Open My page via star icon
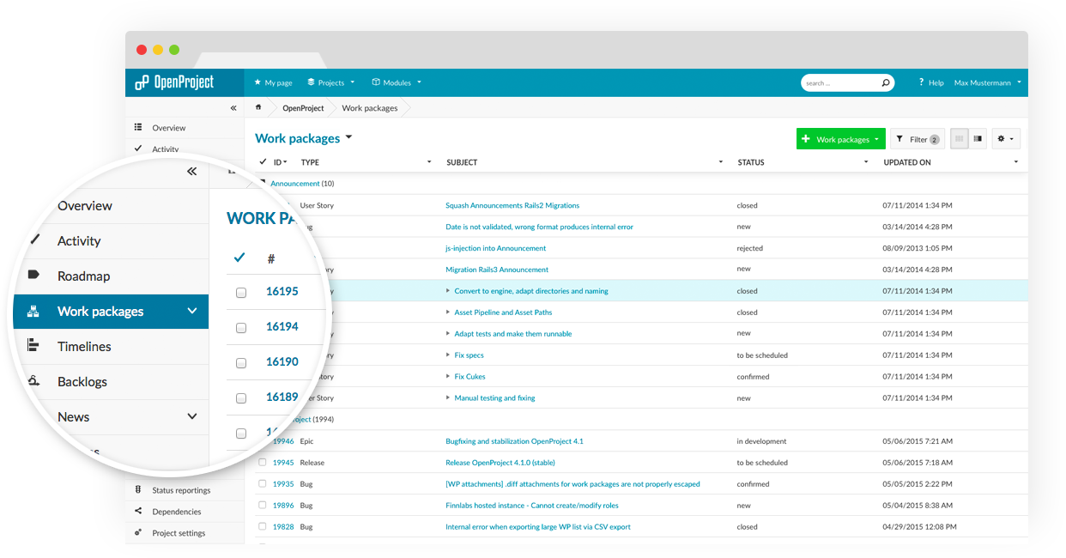Image resolution: width=1066 pixels, height=558 pixels. 257,82
